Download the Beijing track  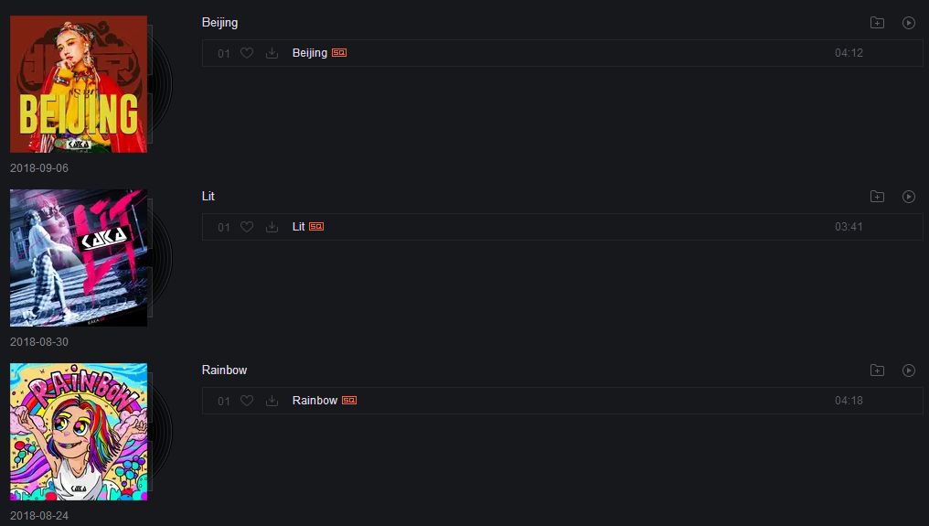pos(272,53)
